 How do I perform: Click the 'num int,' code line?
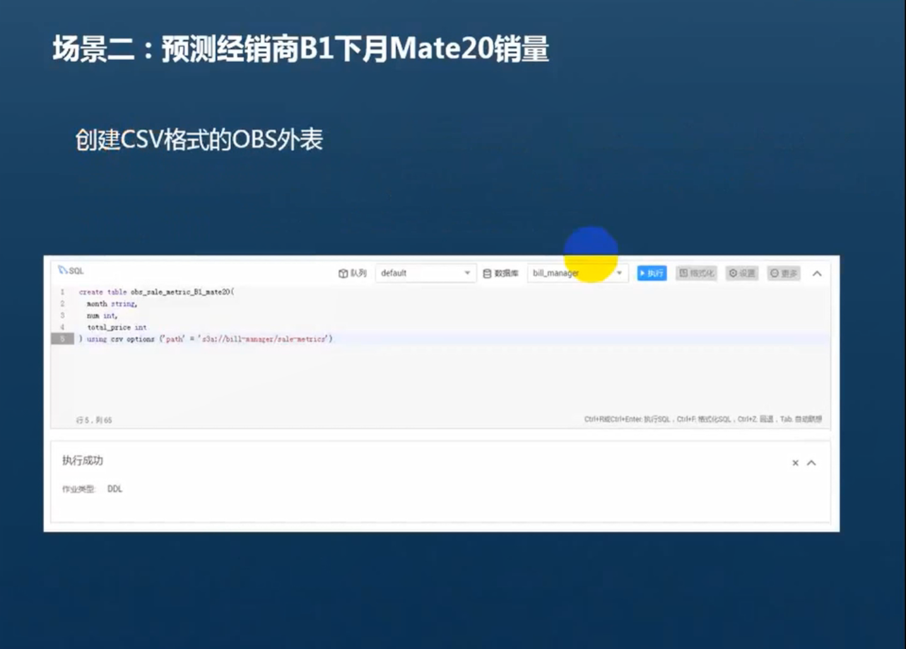coord(102,315)
